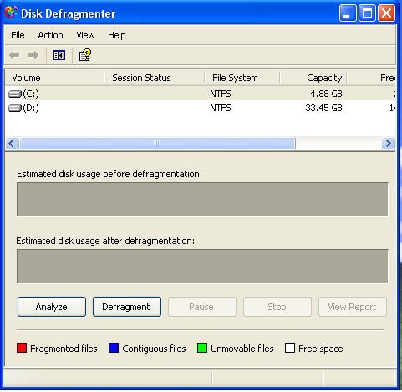This screenshot has height=392, width=402.
Task: Click the left arrow of the horizontal scrollbar
Action: click(12, 144)
